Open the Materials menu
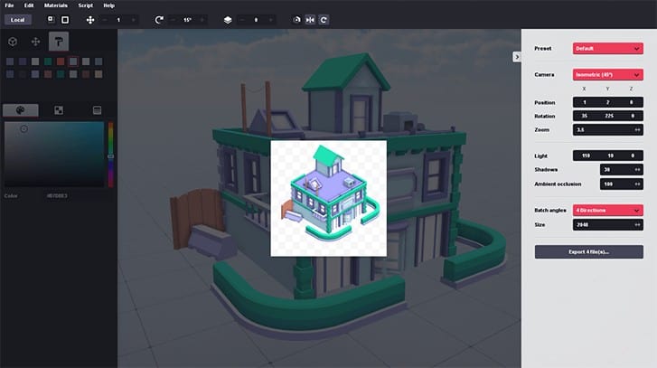The image size is (657, 368). (56, 5)
